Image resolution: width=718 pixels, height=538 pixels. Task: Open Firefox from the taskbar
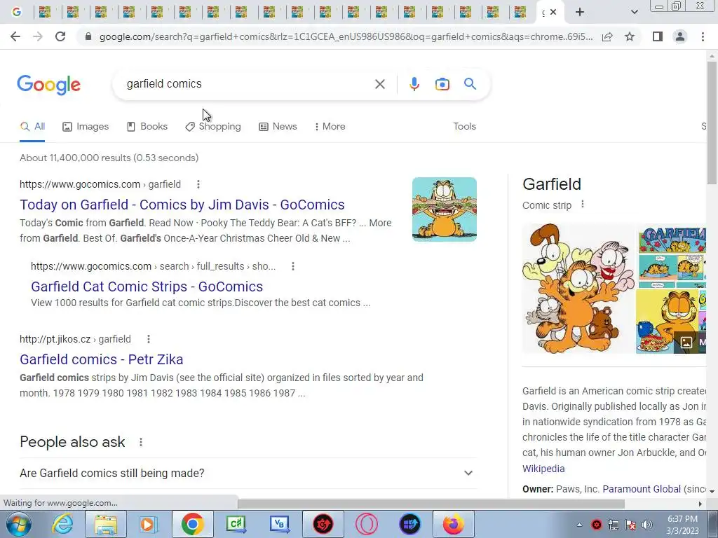(x=453, y=524)
